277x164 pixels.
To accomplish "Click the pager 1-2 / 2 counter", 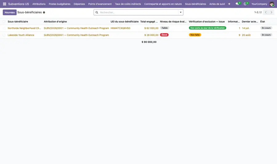I will pyautogui.click(x=258, y=12).
